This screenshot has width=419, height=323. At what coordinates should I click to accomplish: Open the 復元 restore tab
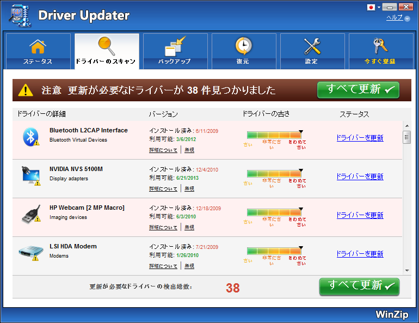[244, 51]
